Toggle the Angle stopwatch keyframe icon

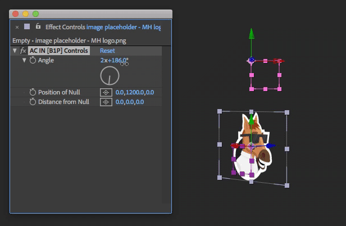tap(33, 60)
